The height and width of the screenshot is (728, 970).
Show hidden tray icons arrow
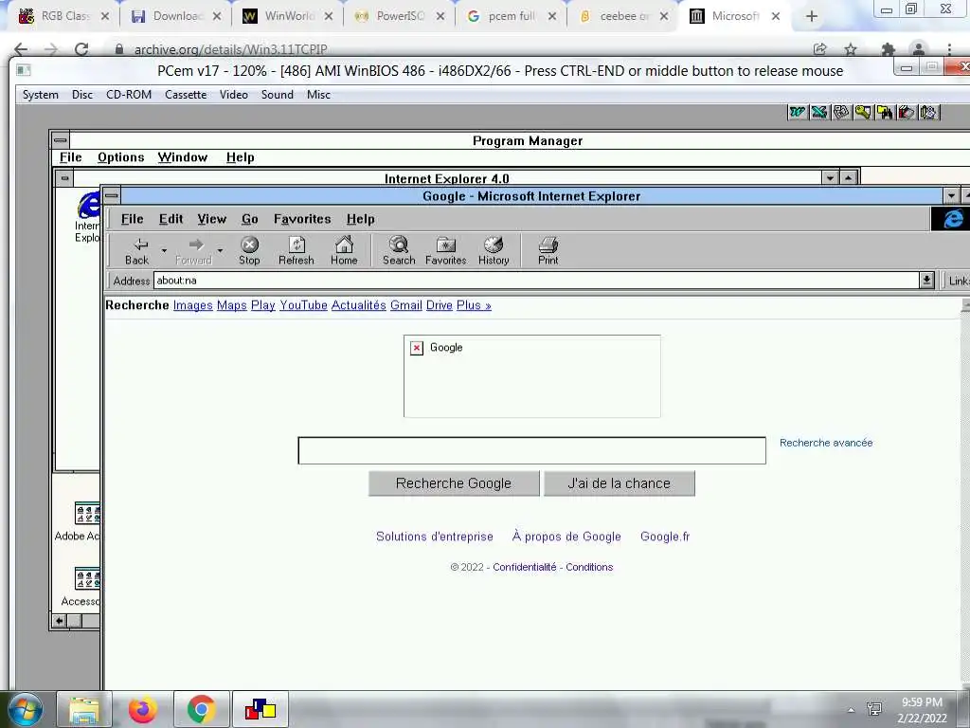(852, 710)
